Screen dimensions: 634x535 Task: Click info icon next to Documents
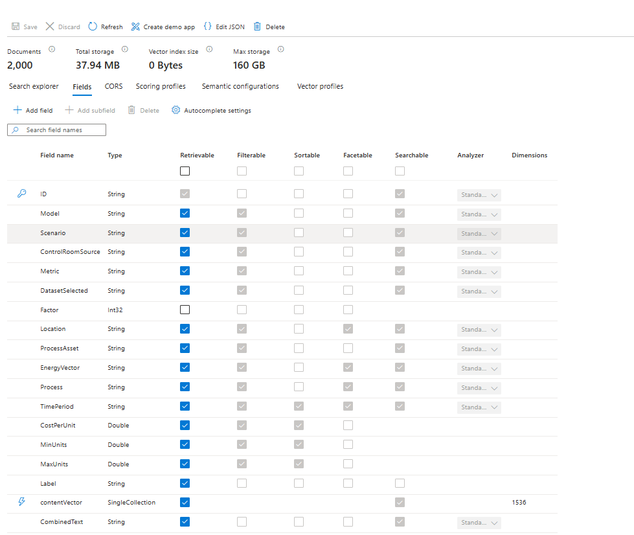[52, 49]
